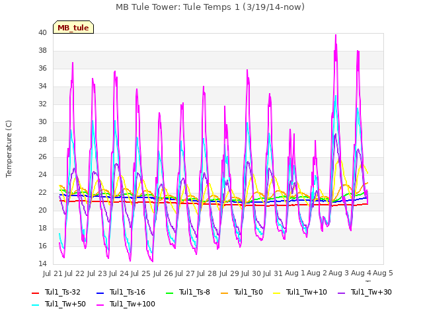423x317 pixels.
Task: Click the yellow Tul1_Tw+10 legend swatch
Action: (277, 293)
